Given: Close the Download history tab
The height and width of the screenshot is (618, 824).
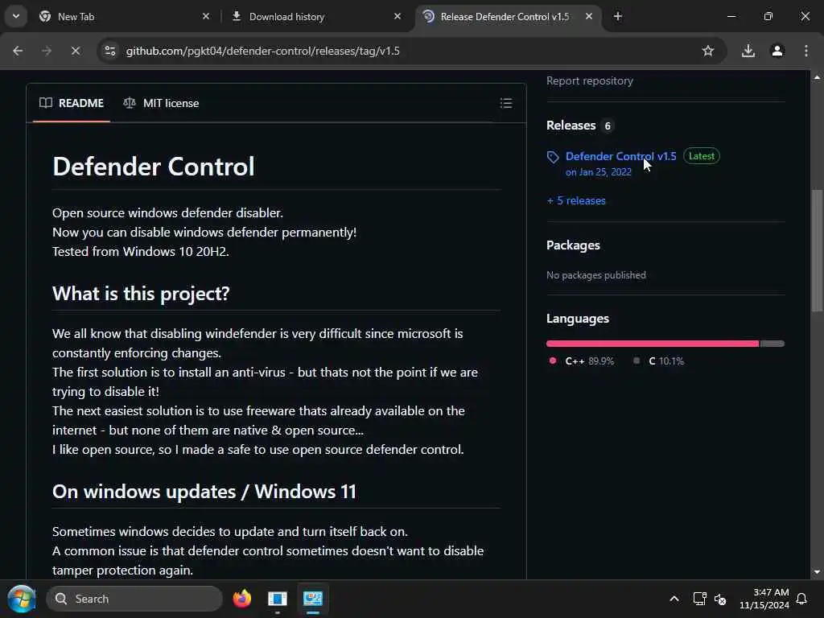Looking at the screenshot, I should coord(398,16).
